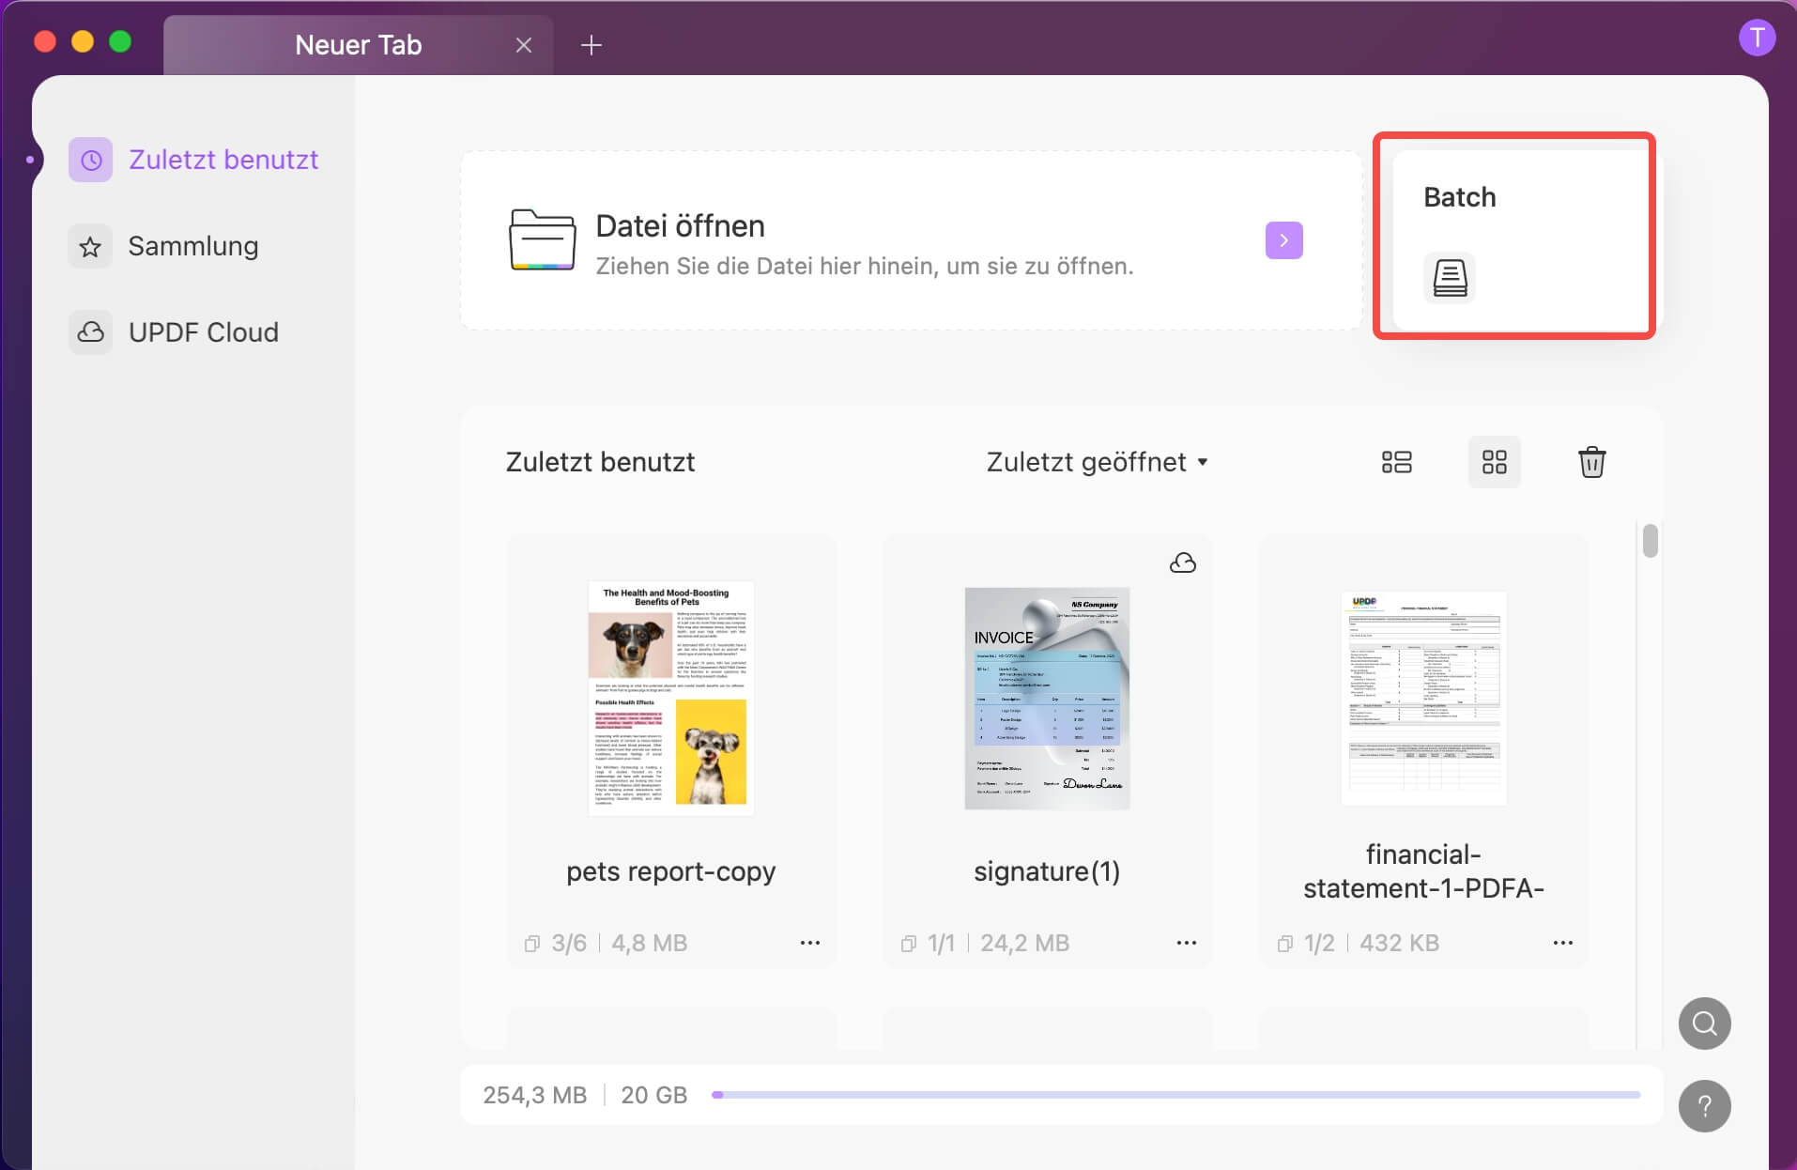Open the user profile avatar T
Viewport: 1797px width, 1170px height.
pos(1757,38)
